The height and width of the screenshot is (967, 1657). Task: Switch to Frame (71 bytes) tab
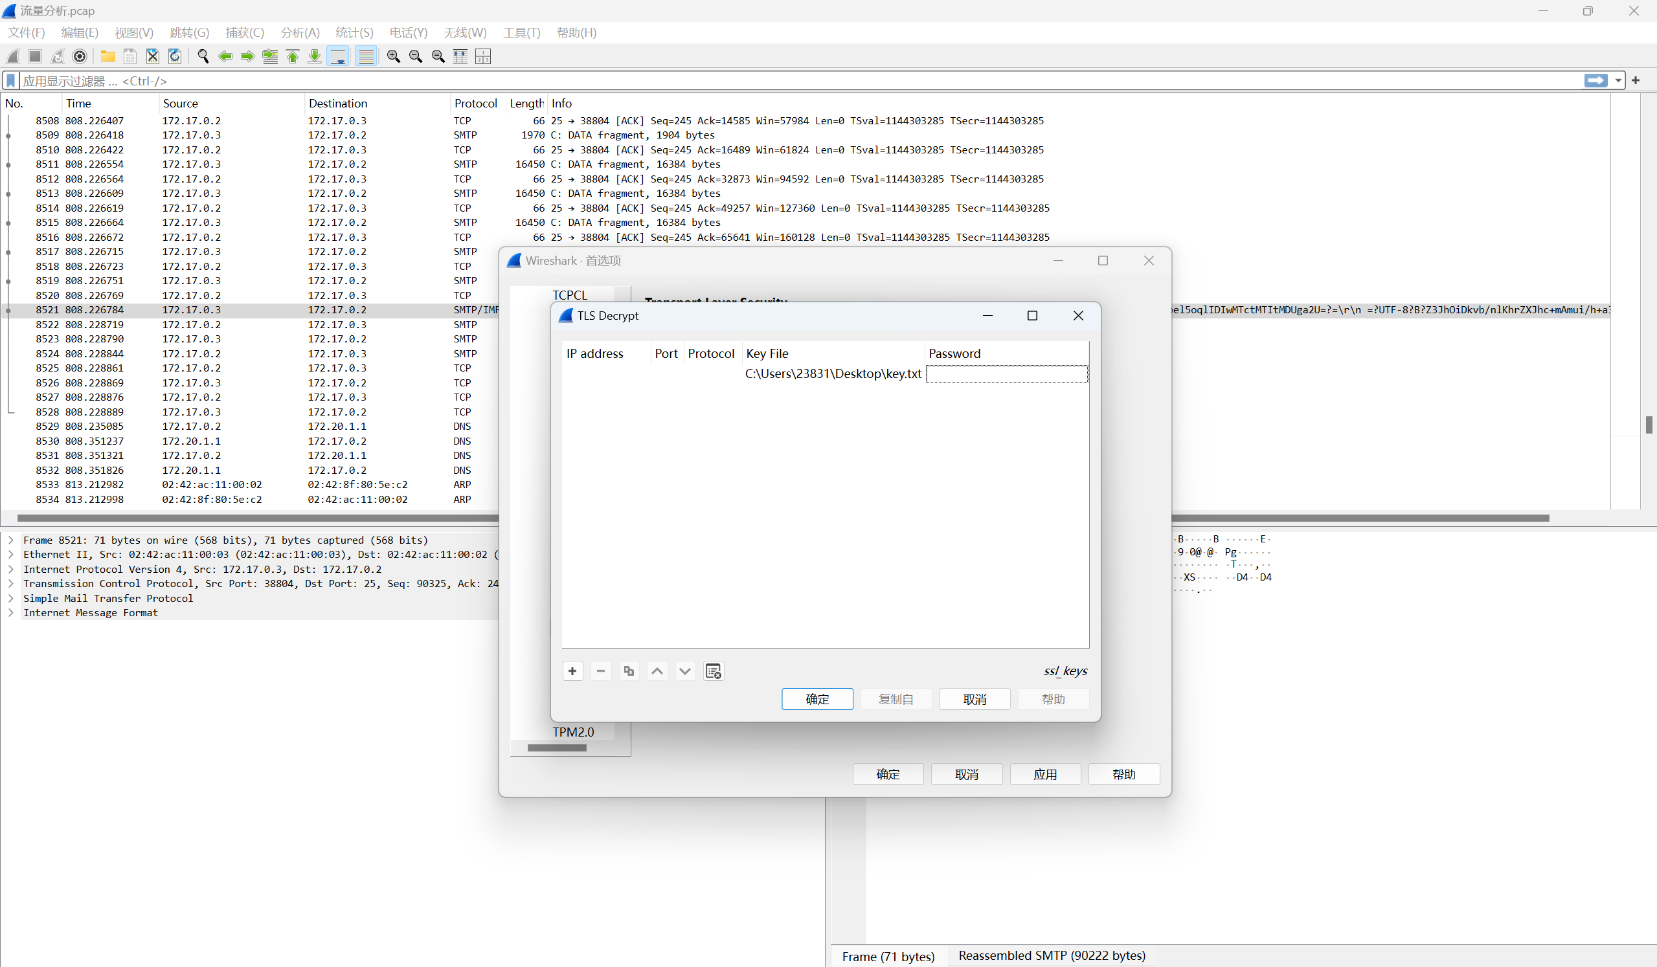[888, 957]
